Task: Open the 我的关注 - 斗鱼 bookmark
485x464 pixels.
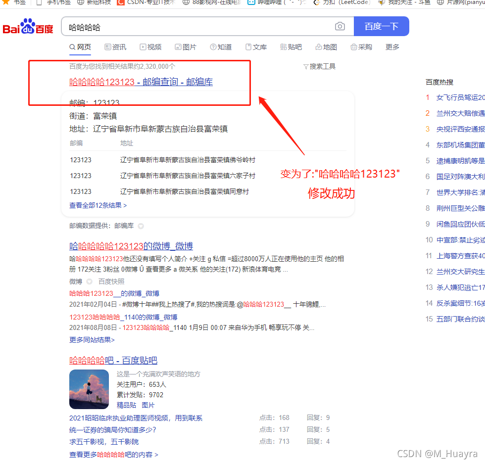Action: click(404, 2)
